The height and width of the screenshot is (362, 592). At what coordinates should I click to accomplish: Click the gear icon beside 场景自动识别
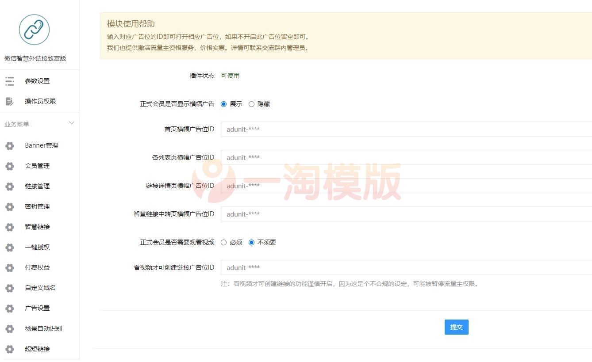coord(9,328)
